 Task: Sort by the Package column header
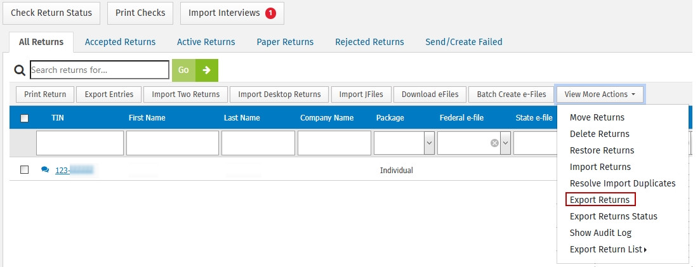[390, 118]
